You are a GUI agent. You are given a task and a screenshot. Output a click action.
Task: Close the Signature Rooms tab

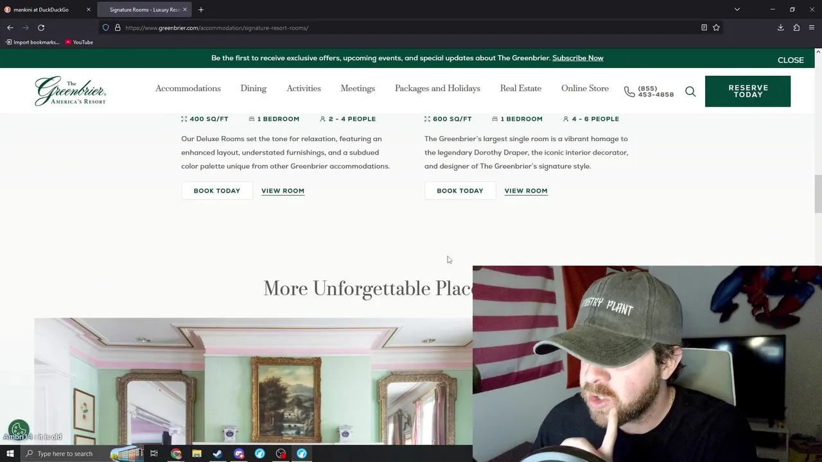click(x=185, y=10)
